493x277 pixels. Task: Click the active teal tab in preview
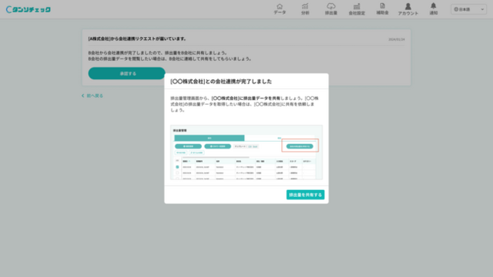pos(210,138)
